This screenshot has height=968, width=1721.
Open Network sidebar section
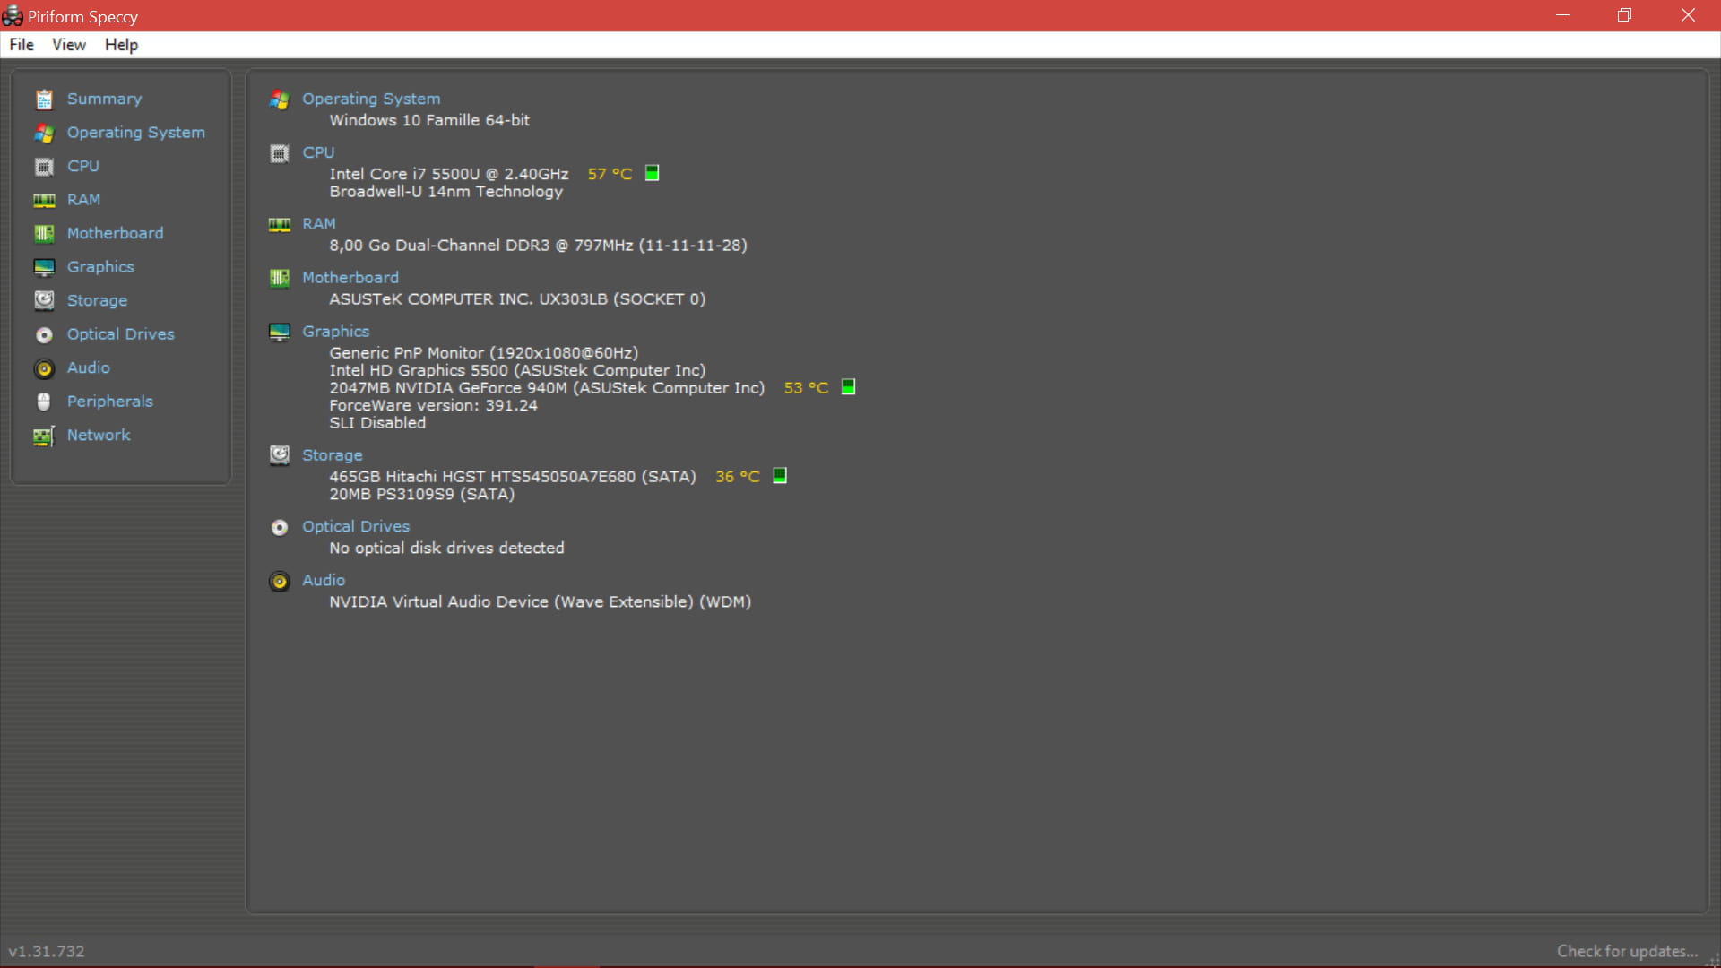click(x=99, y=435)
